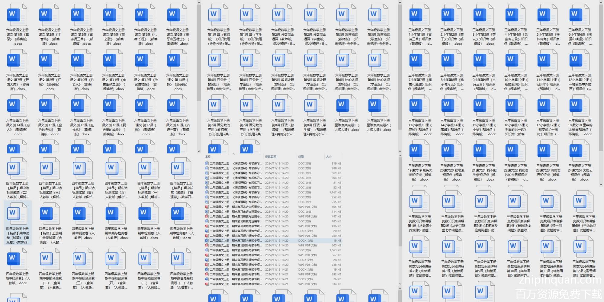The image size is (604, 302).
Task: Open 六年级数学上册 第1讲 圆 (教师版) file
Action: point(219,15)
